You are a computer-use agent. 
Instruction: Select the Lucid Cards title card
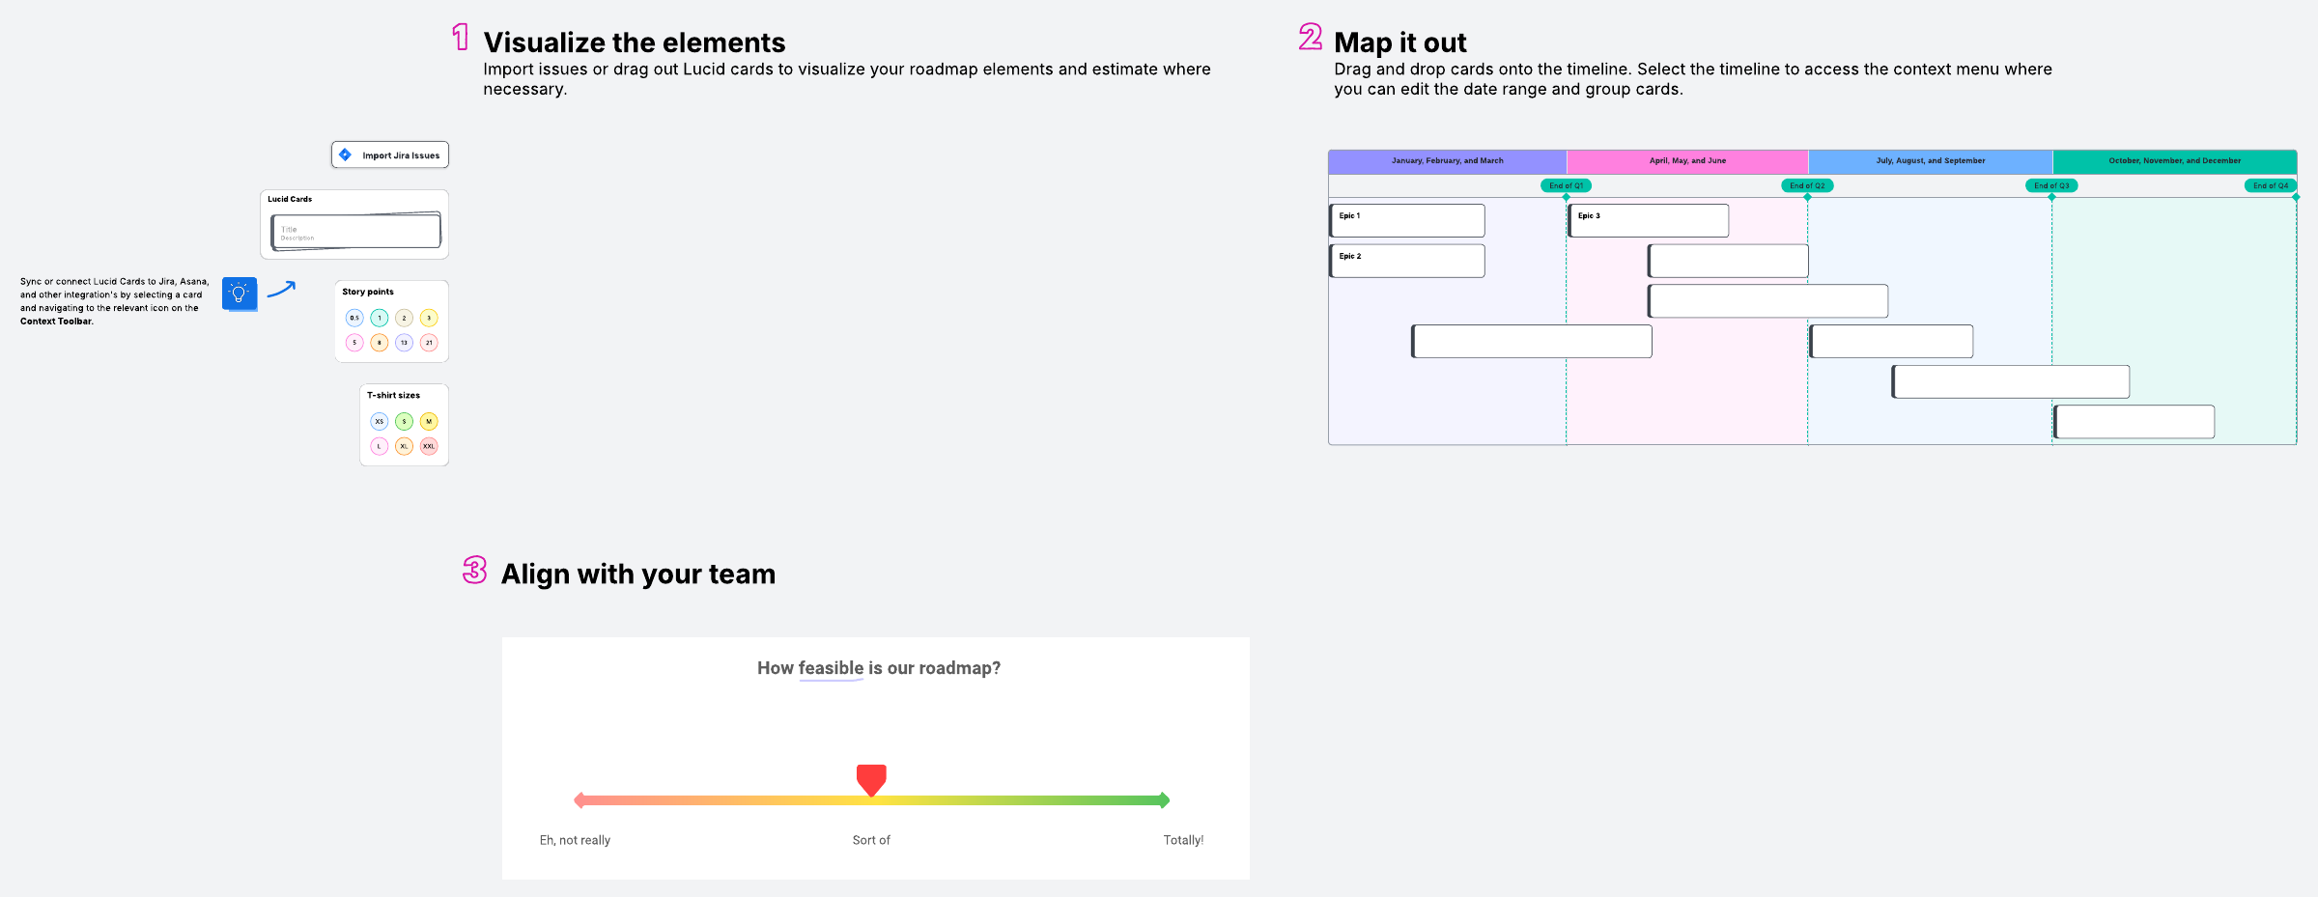[x=355, y=232]
